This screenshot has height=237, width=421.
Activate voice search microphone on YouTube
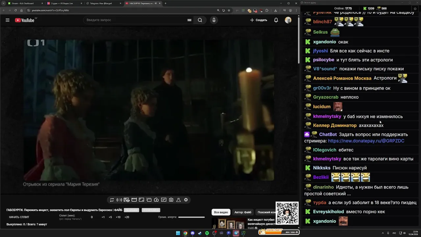pos(214,20)
